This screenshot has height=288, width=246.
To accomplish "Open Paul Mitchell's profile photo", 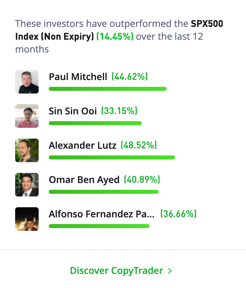I will 27,82.
